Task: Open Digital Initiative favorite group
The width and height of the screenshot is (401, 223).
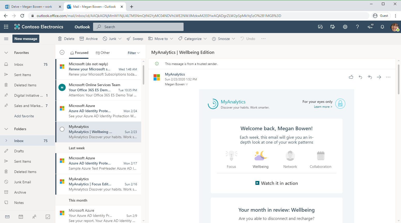Action: 27,95
